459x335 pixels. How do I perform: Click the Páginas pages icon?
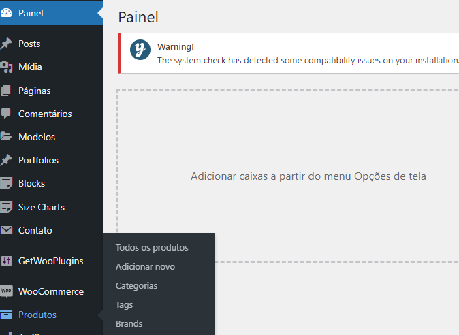coord(7,91)
